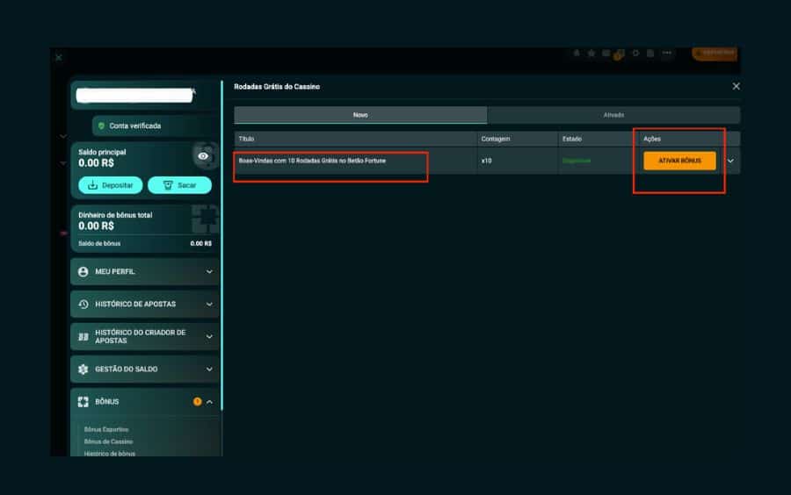Click the Dinheiro de bônus total label
Image resolution: width=791 pixels, height=495 pixels.
tap(115, 215)
